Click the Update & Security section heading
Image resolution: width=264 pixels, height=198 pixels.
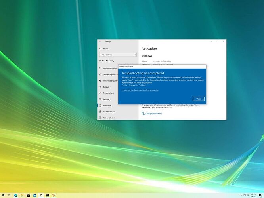[107, 61]
